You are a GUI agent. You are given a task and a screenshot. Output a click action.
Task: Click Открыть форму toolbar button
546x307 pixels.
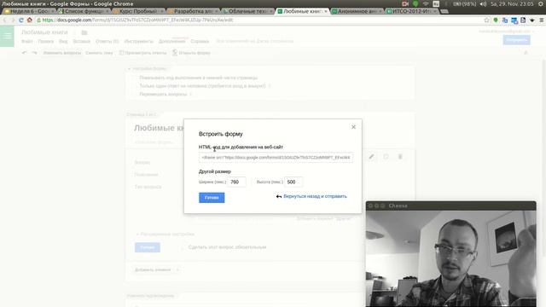click(191, 53)
